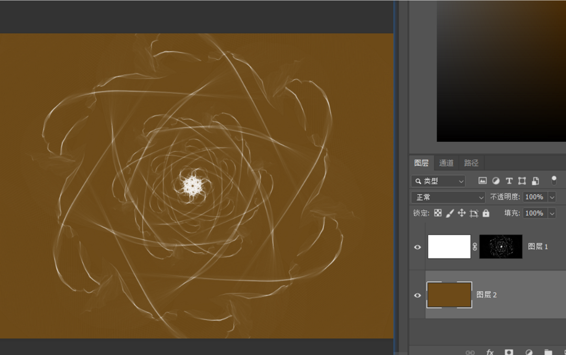Open the fx layer style menu
The width and height of the screenshot is (566, 355).
[490, 352]
